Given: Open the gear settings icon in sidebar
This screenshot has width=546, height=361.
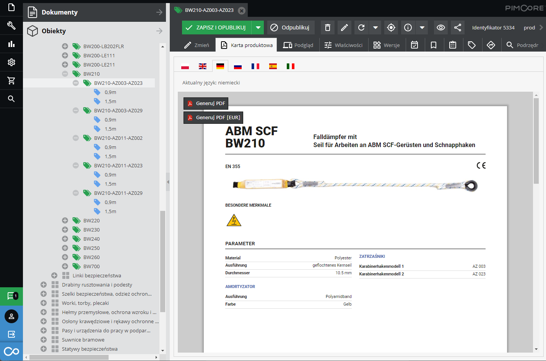Looking at the screenshot, I should [x=11, y=62].
